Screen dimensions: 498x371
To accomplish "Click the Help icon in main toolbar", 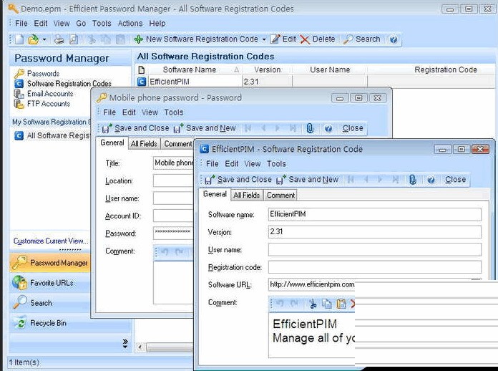I will point(394,39).
